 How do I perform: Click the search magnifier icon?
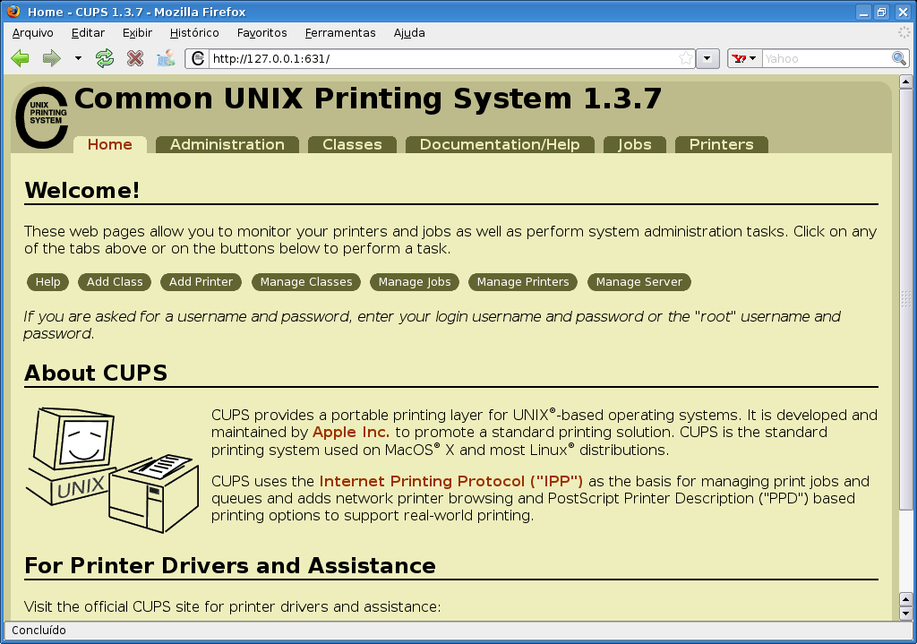point(899,58)
